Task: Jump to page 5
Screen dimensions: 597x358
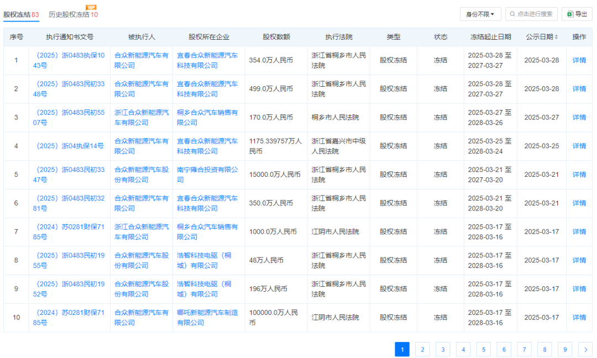Action: pos(484,349)
